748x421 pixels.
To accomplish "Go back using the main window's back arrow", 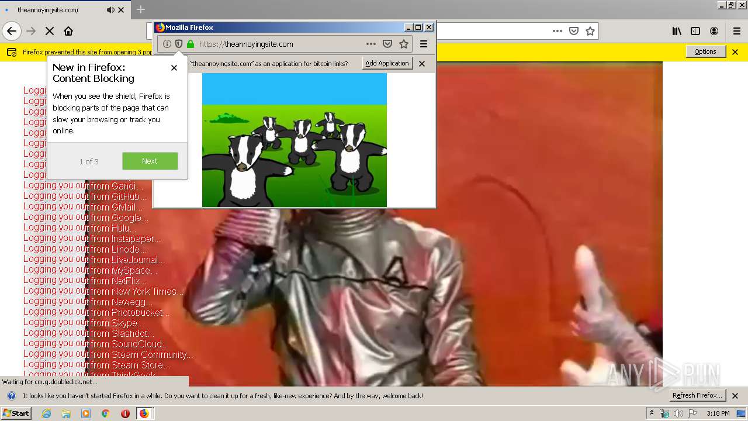I will pos(12,31).
